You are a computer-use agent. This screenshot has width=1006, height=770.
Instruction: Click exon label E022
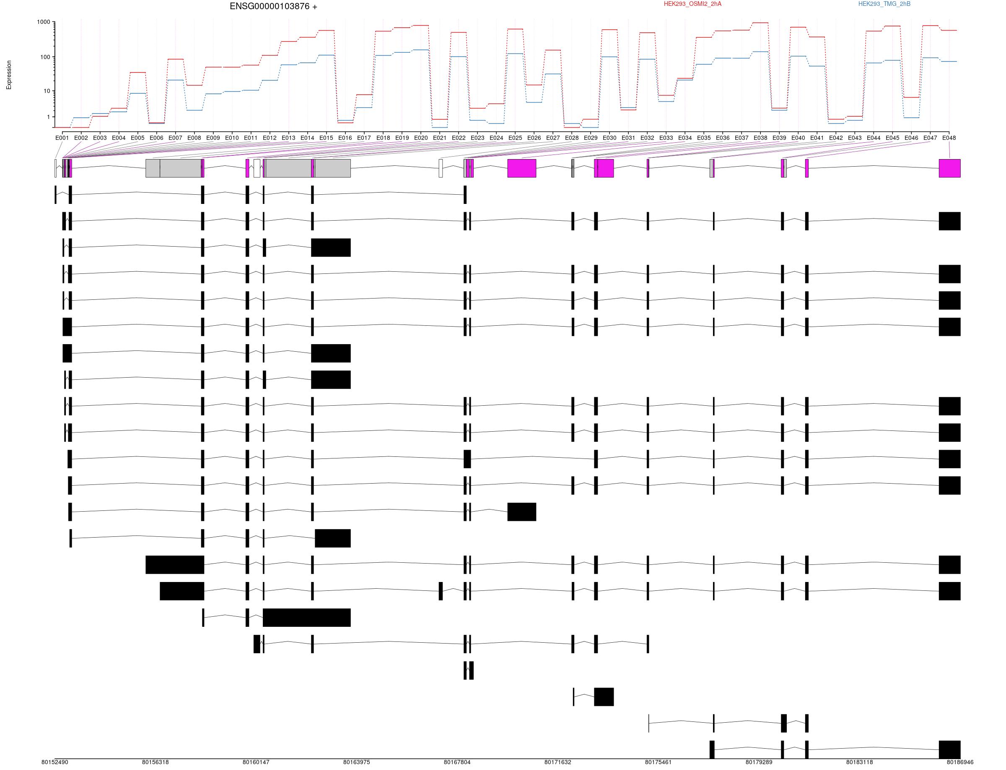point(458,138)
